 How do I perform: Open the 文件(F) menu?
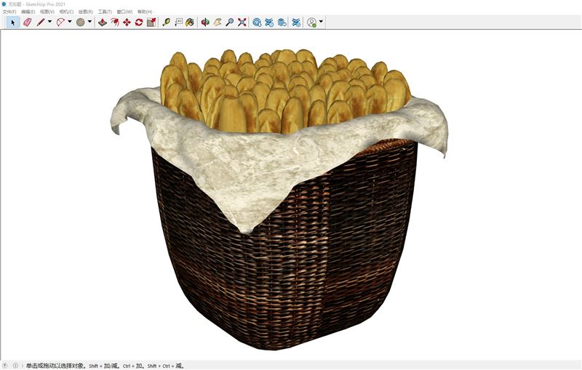click(9, 12)
